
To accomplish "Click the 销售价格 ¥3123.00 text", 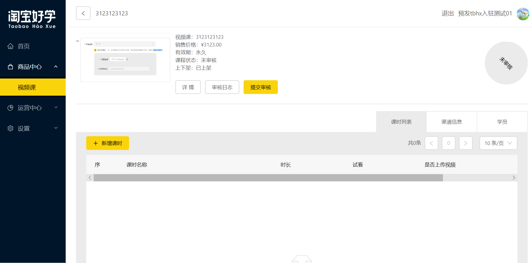I will click(198, 45).
